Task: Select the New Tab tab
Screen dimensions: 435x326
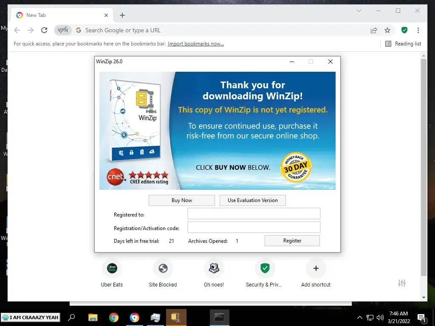Action: pos(62,15)
